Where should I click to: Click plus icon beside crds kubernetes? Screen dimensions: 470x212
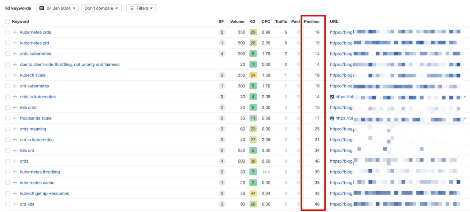(15, 54)
